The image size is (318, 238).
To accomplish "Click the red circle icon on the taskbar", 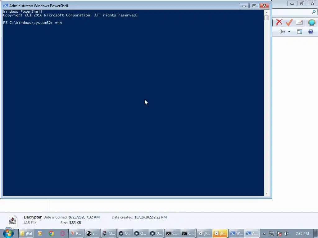I will point(62,233).
